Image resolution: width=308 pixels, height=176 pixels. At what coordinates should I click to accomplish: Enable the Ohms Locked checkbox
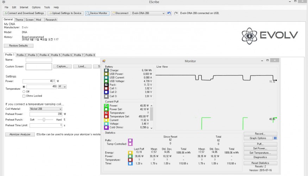(x=24, y=96)
